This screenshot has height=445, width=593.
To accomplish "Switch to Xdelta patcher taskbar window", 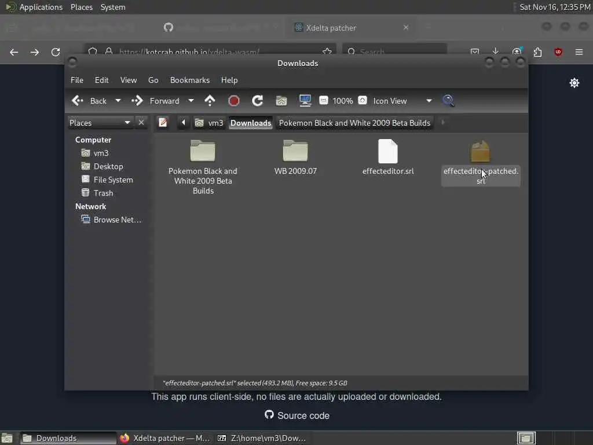I will (x=165, y=438).
